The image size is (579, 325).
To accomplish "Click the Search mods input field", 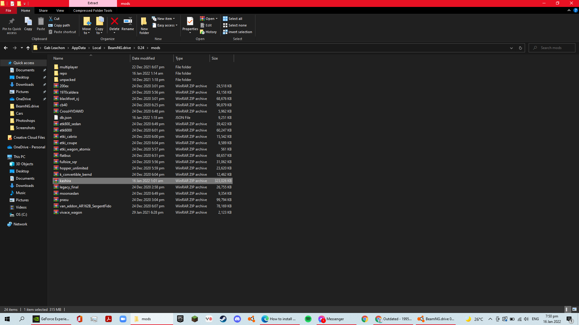I will (x=552, y=48).
